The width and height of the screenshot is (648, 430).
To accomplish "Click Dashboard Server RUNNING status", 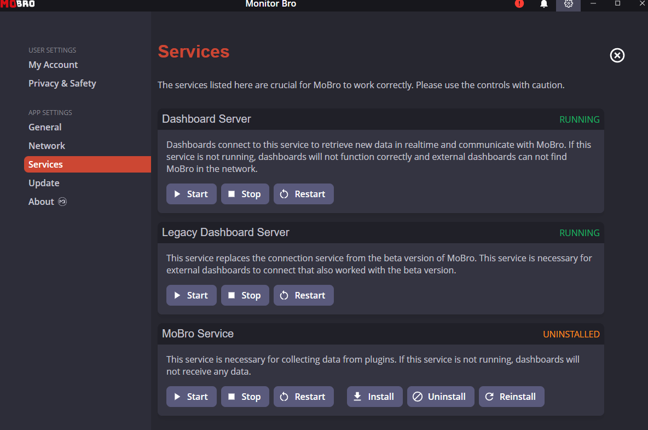I will (580, 119).
